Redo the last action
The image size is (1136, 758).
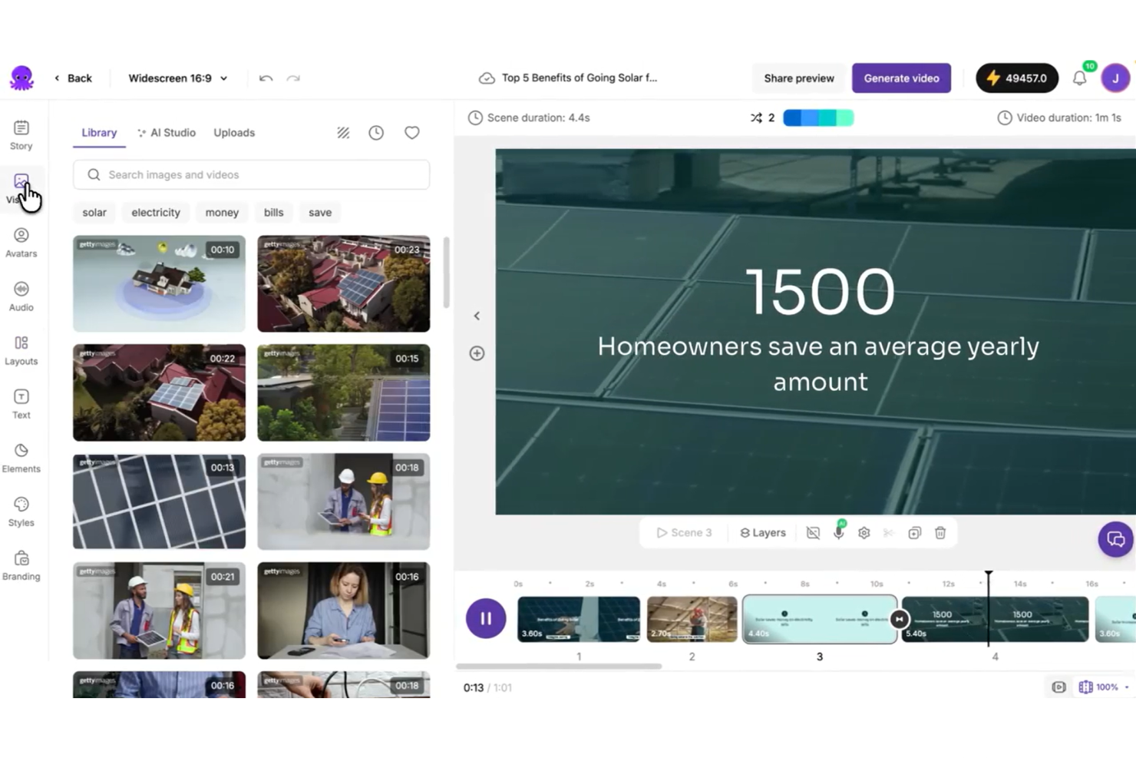point(293,78)
